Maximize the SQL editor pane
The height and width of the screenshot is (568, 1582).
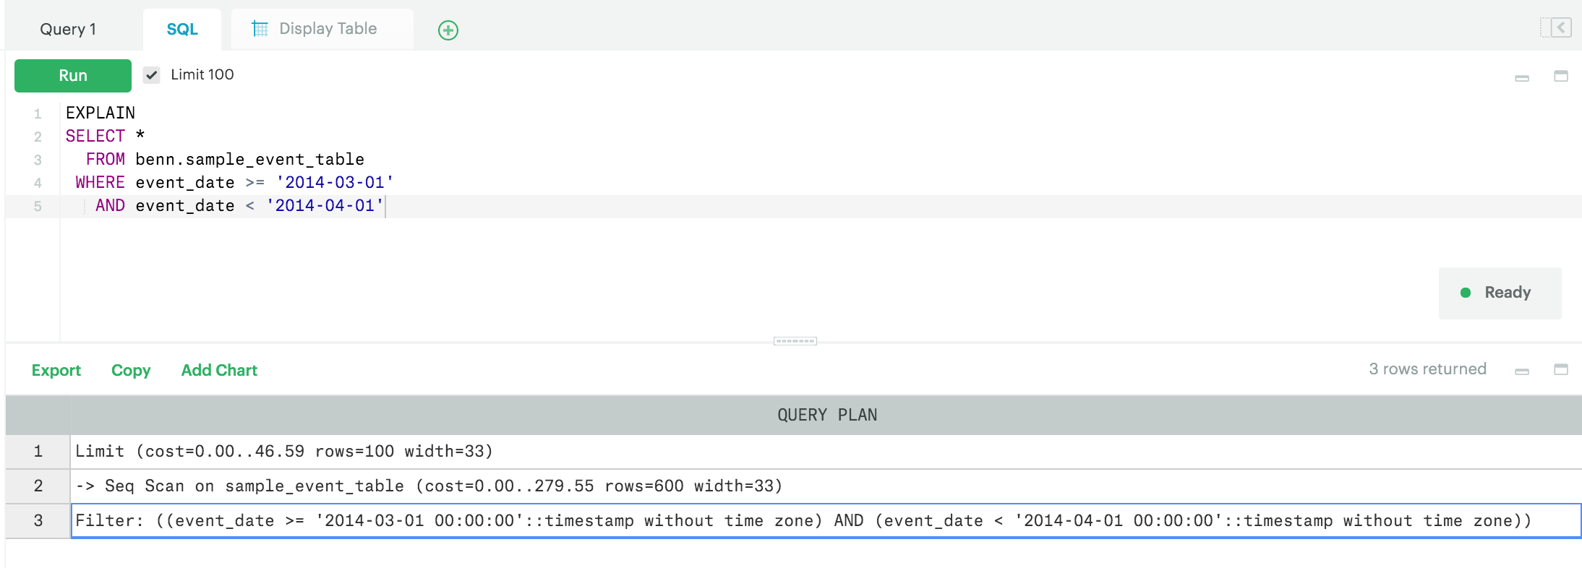pos(1561,76)
